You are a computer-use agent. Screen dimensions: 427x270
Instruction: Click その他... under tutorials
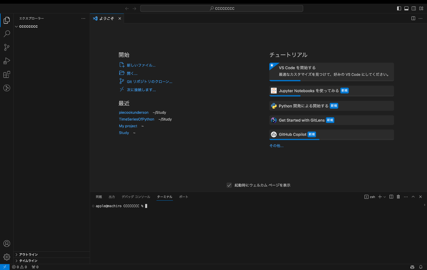pos(276,146)
